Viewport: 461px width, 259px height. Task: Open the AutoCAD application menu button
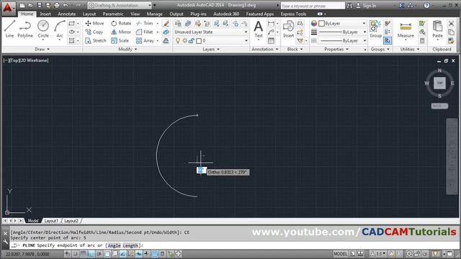pyautogui.click(x=8, y=8)
